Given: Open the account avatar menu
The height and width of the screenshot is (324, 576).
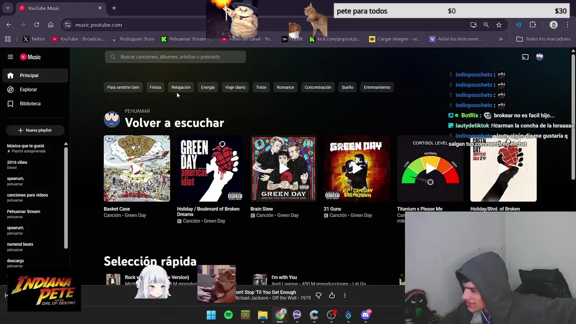Looking at the screenshot, I should pyautogui.click(x=540, y=57).
